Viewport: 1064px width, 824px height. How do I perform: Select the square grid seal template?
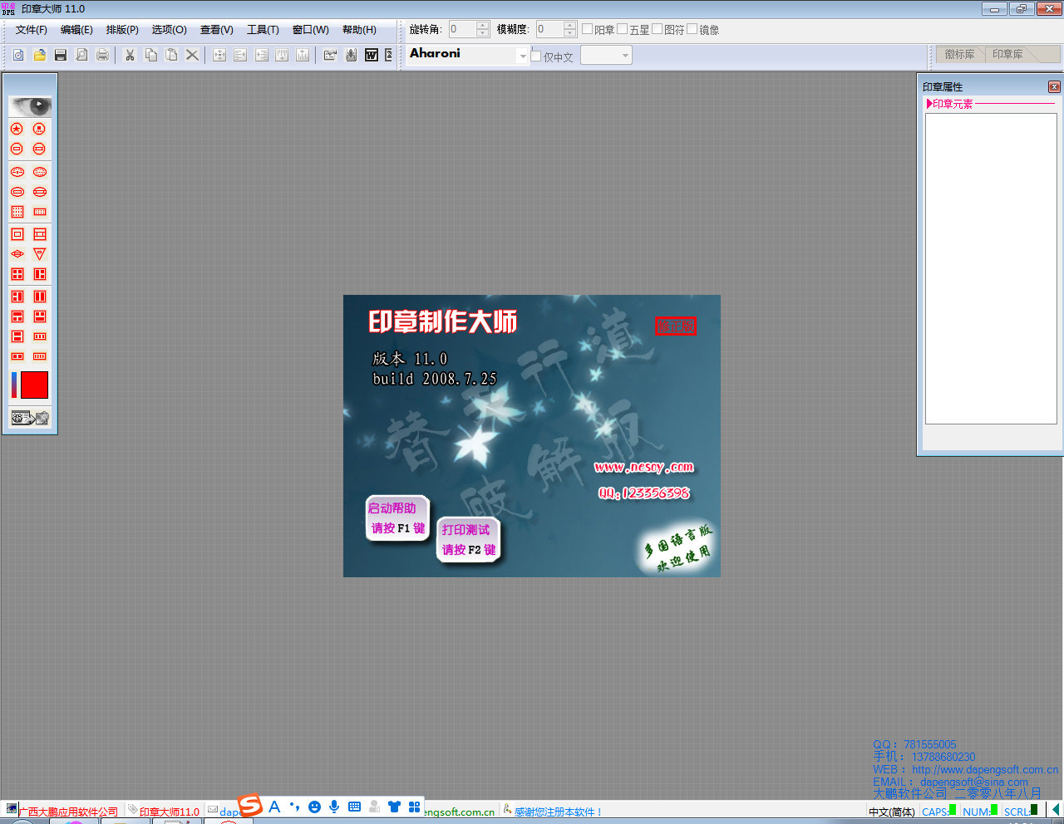point(17,212)
